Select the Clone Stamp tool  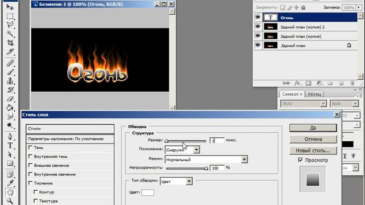click(x=10, y=81)
